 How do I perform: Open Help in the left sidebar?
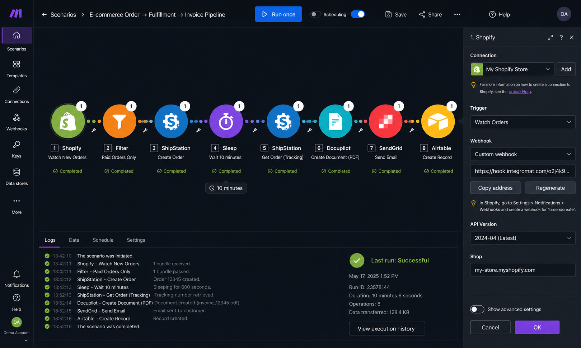click(x=17, y=303)
